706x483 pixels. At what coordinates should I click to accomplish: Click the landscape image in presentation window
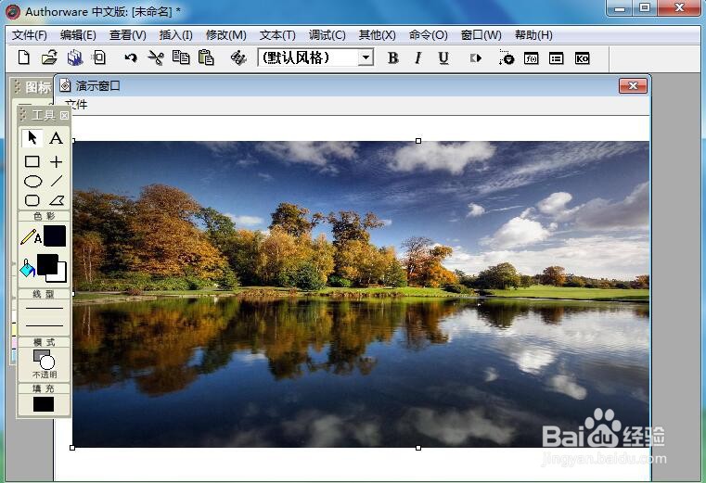[361, 295]
